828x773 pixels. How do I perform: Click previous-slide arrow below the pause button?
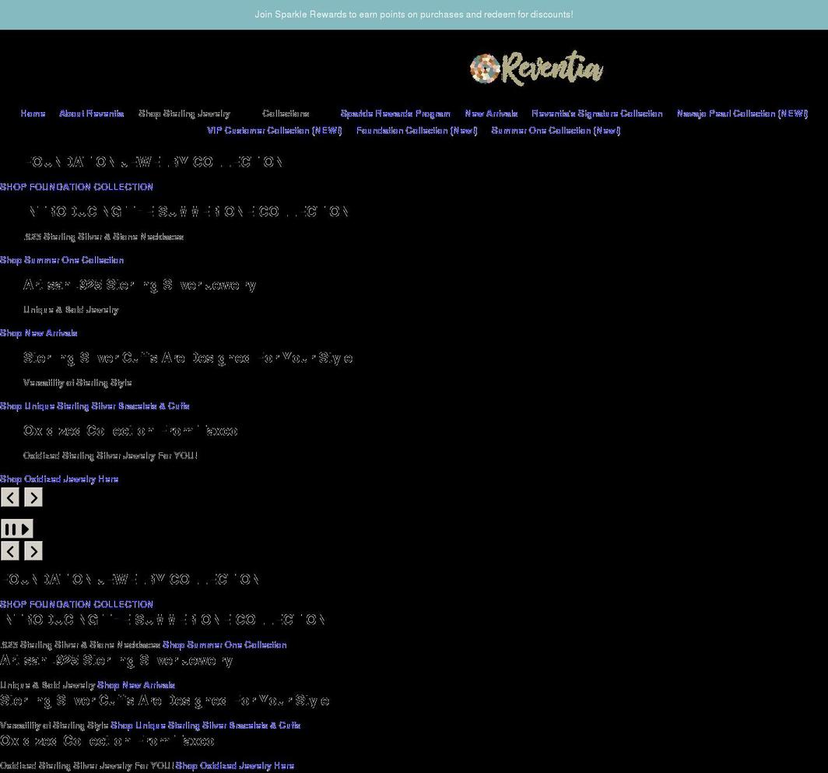[x=10, y=551]
